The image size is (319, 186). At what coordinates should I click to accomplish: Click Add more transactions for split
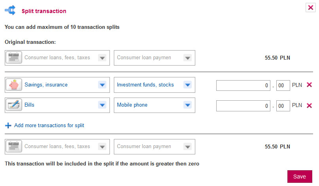[x=49, y=126]
